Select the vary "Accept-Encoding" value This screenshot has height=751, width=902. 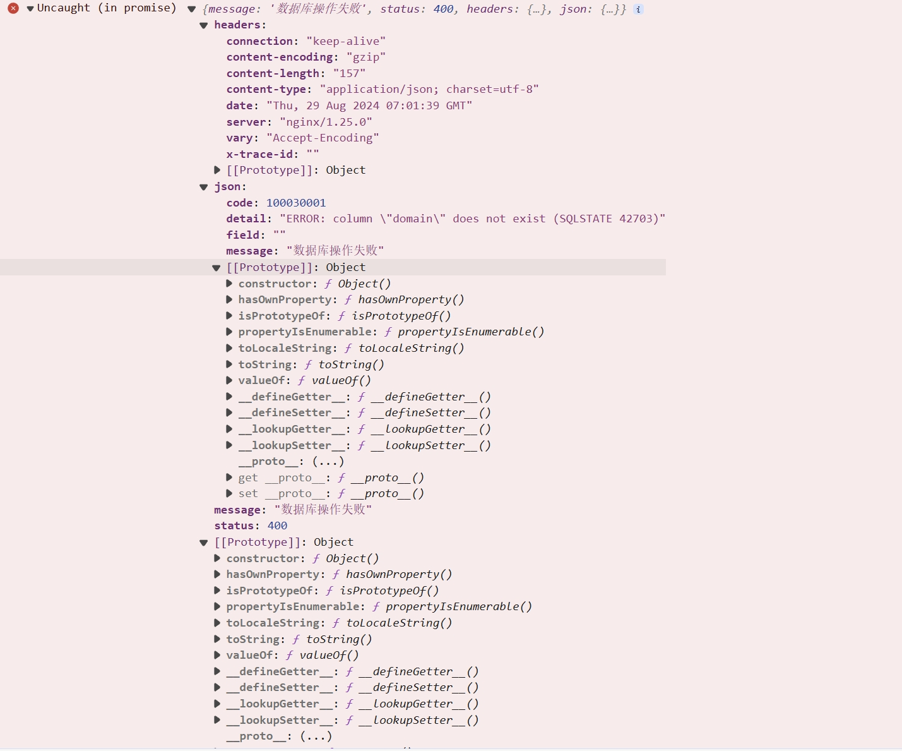pyautogui.click(x=323, y=138)
